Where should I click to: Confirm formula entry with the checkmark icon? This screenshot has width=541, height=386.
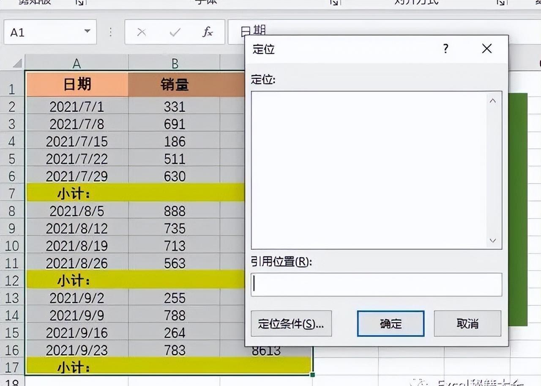coord(175,32)
